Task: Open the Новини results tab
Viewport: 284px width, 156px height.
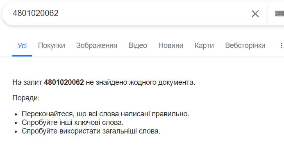Action: click(x=171, y=45)
